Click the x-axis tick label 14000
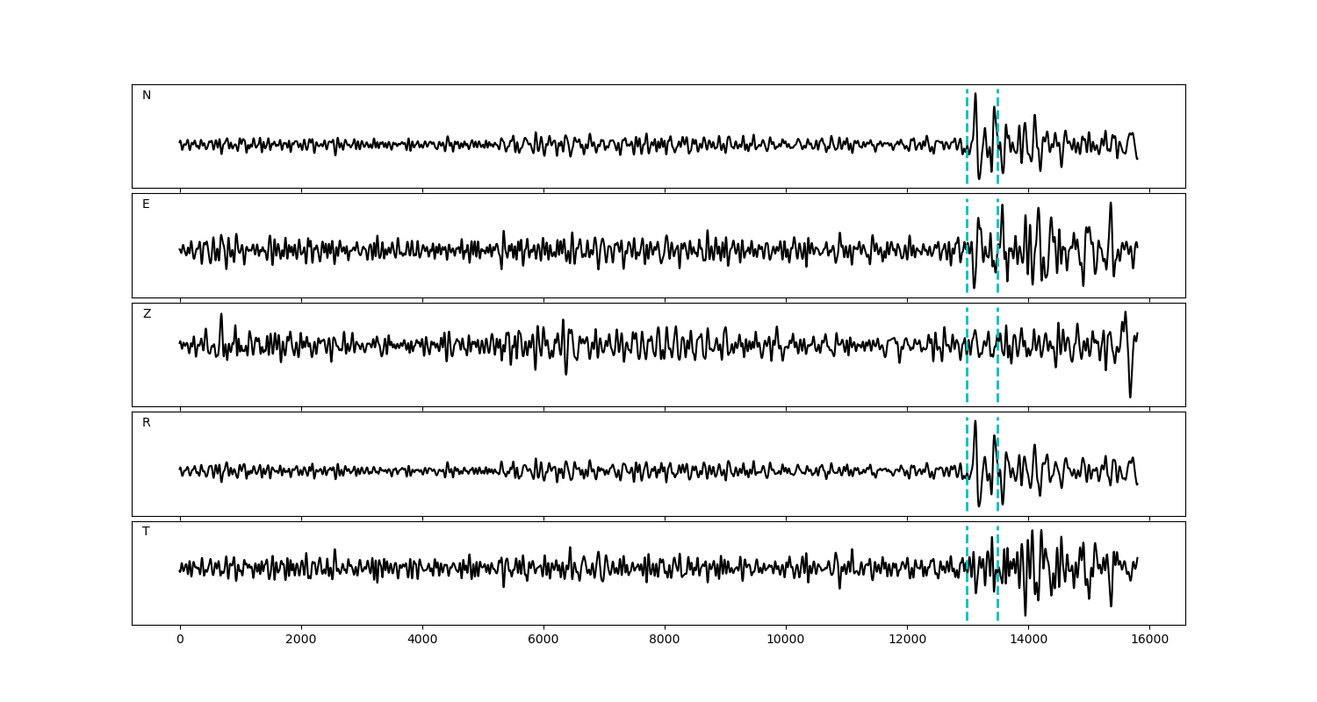1317x702 pixels. (1028, 640)
